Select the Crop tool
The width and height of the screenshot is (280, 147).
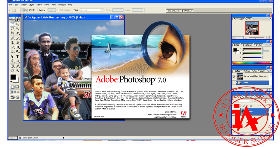tap(13, 33)
